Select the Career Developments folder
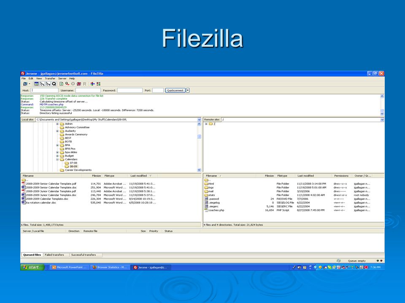Viewport: 405px width, 303px height. point(76,170)
